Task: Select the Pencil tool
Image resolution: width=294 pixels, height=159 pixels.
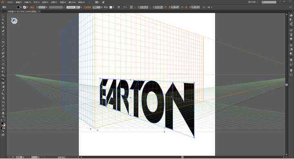Action: pyautogui.click(x=3, y=50)
